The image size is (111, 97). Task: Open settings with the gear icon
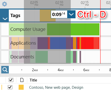coord(5,4)
